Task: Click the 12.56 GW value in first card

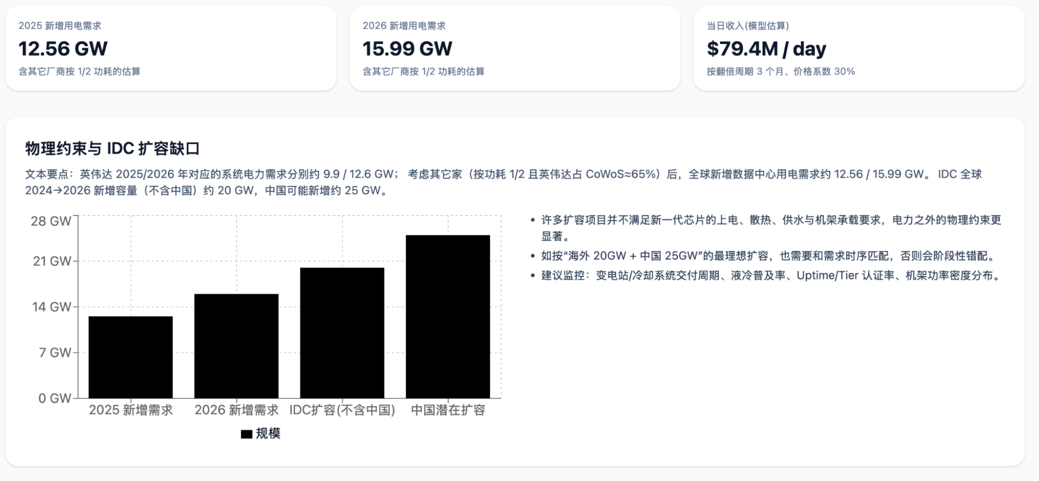Action: 63,49
